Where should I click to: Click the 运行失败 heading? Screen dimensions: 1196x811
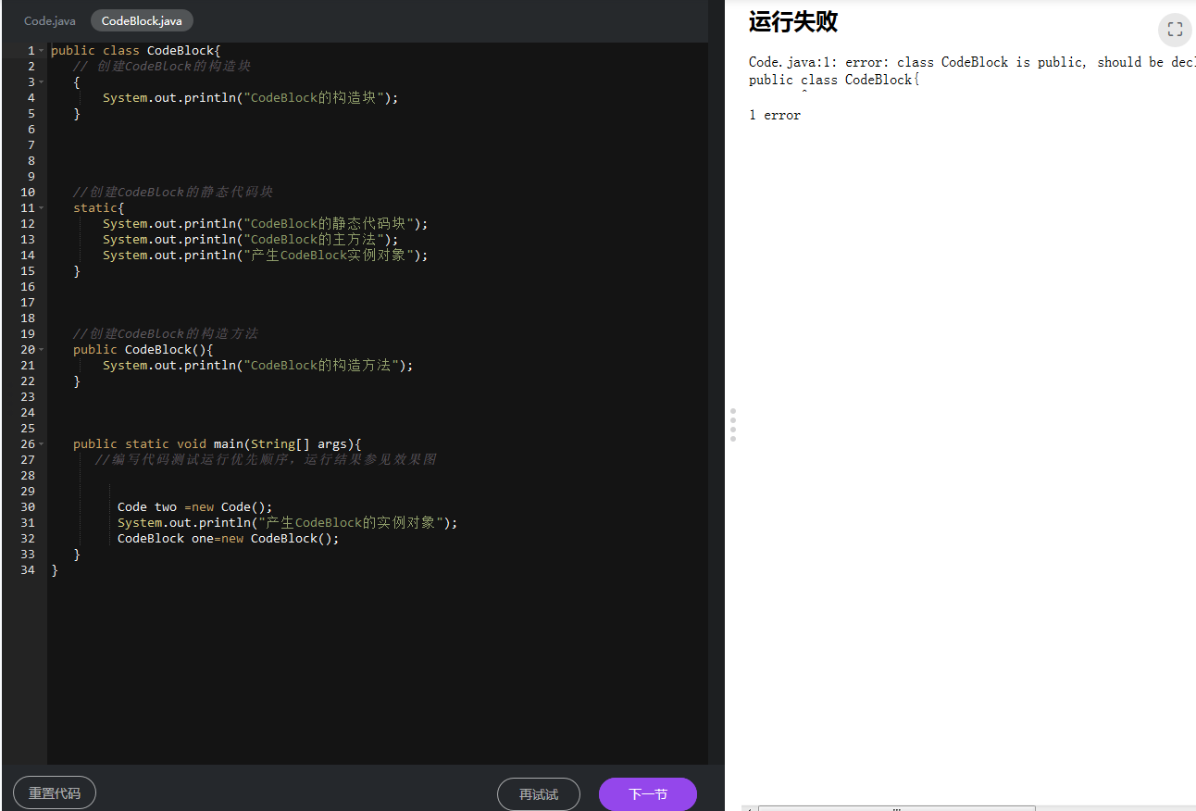[793, 22]
